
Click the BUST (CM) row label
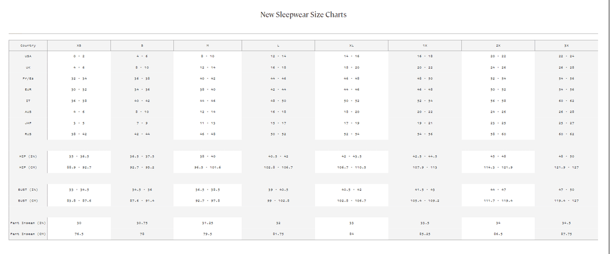[x=28, y=200]
